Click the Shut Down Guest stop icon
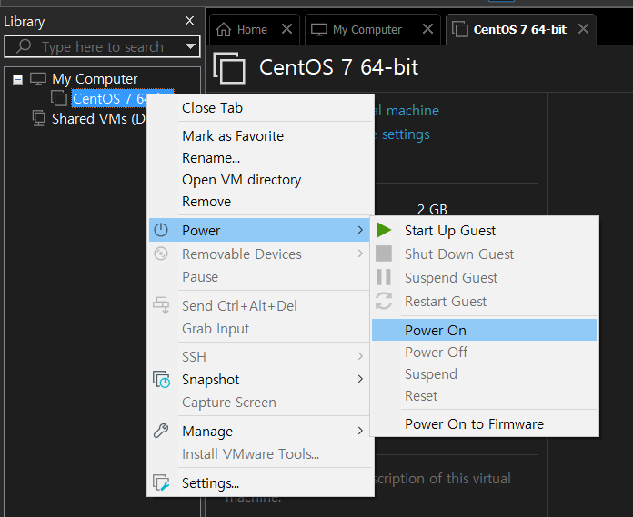Image resolution: width=633 pixels, height=517 pixels. click(384, 254)
